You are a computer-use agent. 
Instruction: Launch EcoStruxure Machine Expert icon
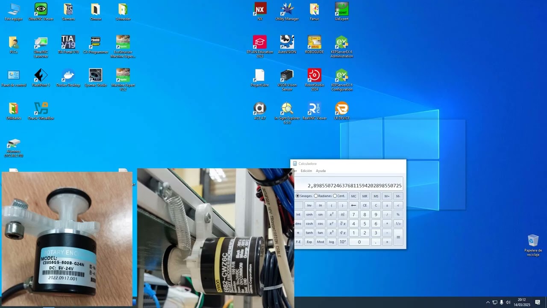tap(123, 47)
